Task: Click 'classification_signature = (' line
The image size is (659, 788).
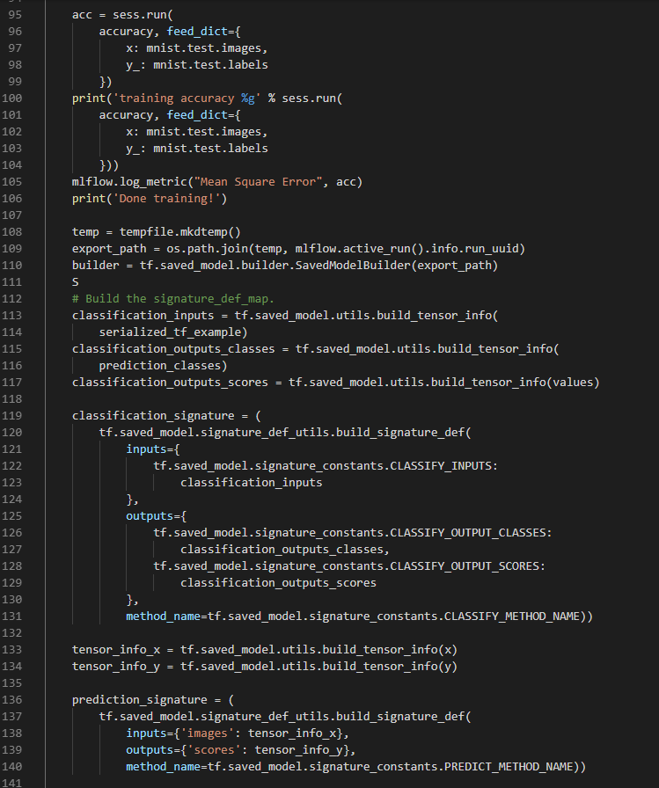Action: pos(166,416)
